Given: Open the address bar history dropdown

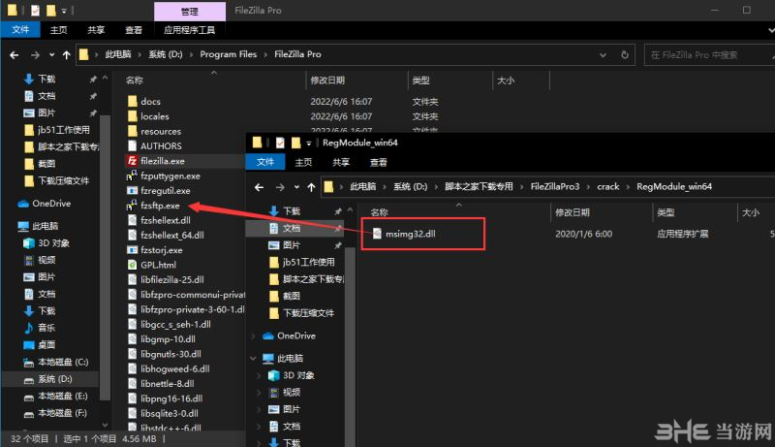Looking at the screenshot, I should coord(603,55).
